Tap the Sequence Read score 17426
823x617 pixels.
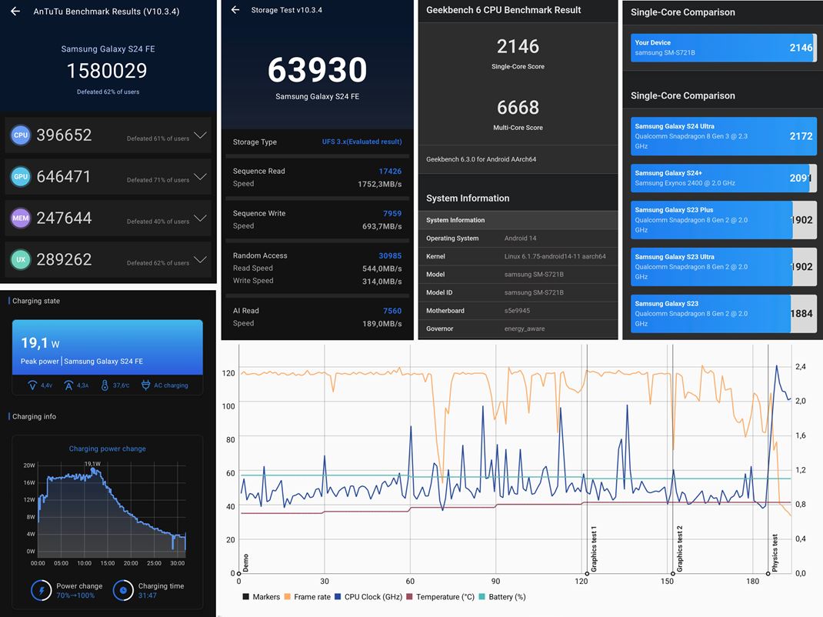[x=390, y=172]
